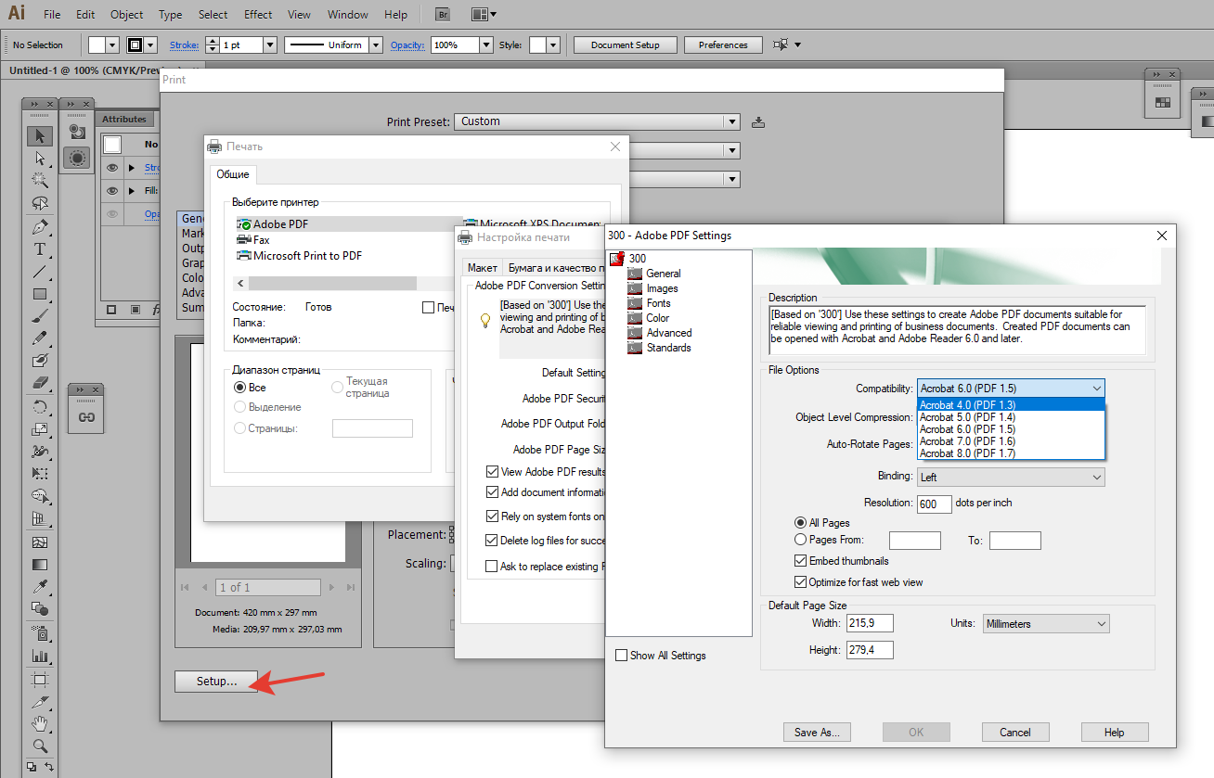Image resolution: width=1214 pixels, height=778 pixels.
Task: Check Ask to replace existing file
Action: pyautogui.click(x=493, y=567)
